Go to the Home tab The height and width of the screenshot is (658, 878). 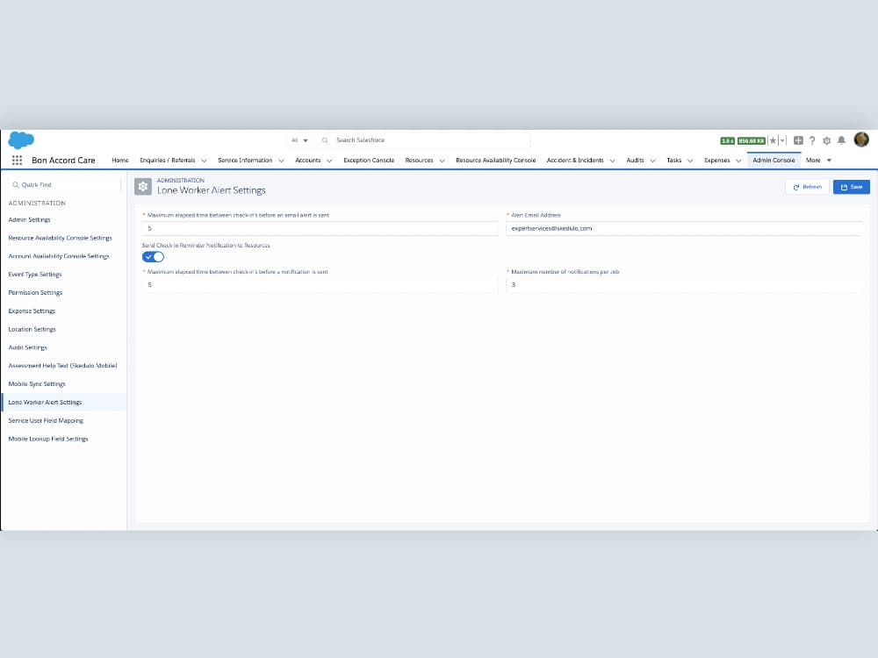pos(119,160)
